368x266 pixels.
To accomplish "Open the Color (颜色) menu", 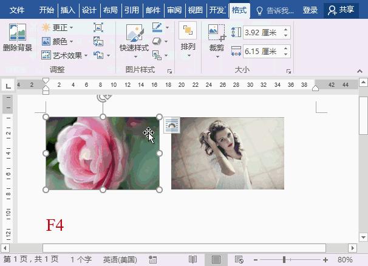I will coord(58,41).
